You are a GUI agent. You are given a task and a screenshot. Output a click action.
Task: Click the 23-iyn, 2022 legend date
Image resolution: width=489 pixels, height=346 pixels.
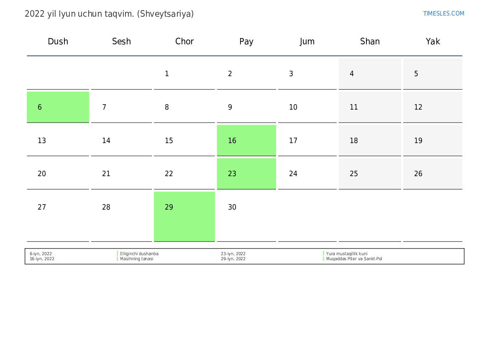click(233, 254)
